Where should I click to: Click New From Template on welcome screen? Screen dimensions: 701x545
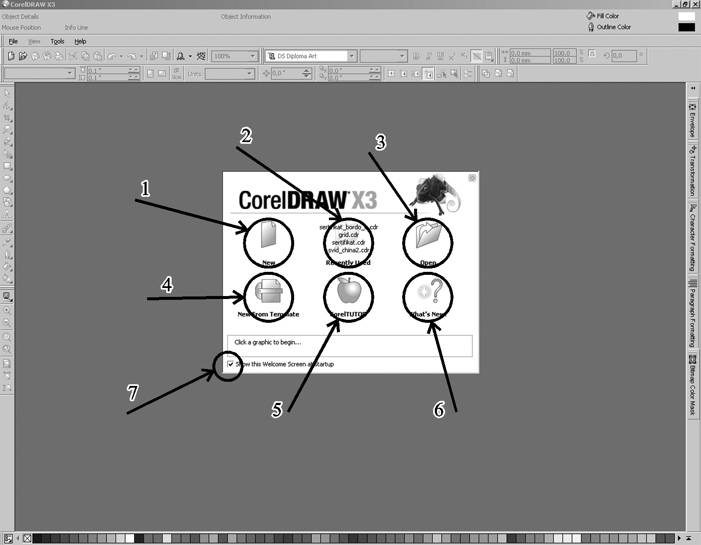pyautogui.click(x=268, y=298)
